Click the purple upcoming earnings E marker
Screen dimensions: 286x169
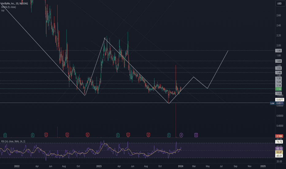point(196,135)
